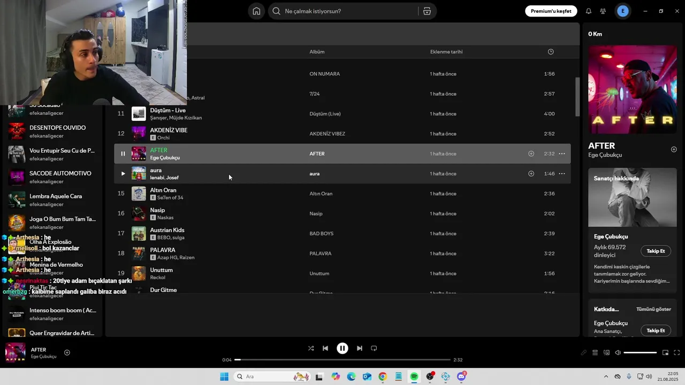Toggle shuffle playback
This screenshot has width=685, height=385.
coord(311,348)
